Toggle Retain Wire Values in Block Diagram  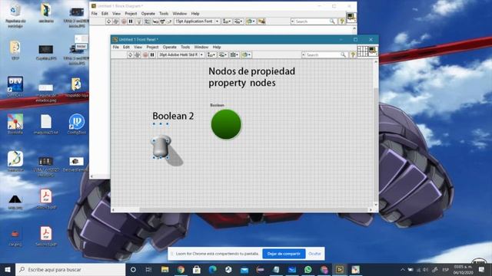pos(147,21)
